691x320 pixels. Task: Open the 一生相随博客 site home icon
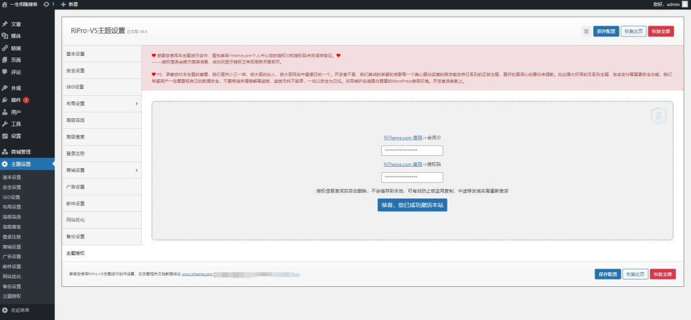tap(5, 4)
